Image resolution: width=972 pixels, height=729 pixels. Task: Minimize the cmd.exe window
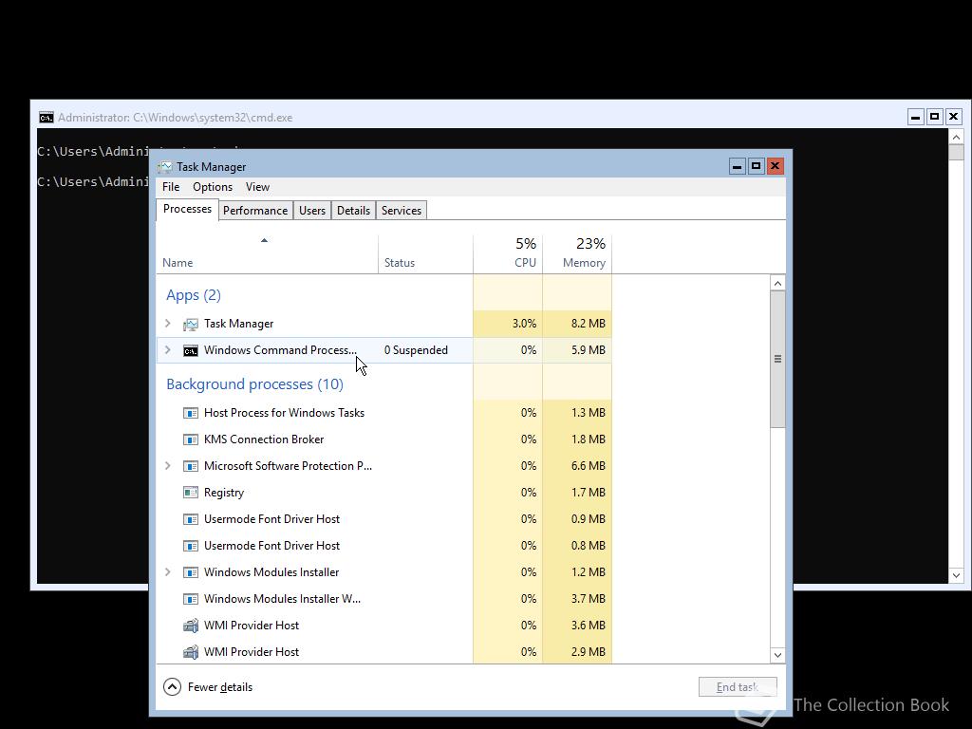click(916, 117)
